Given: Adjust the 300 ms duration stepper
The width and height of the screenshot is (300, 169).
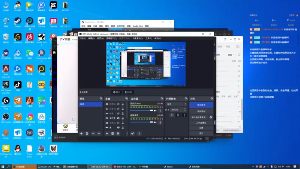Looking at the screenshot, I should 185,110.
